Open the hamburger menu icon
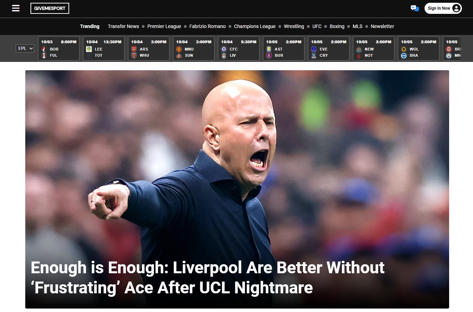Screen dimensions: 473x312 (x=16, y=8)
